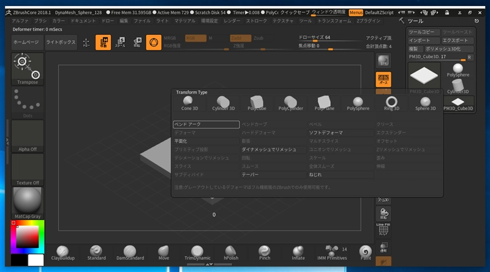Select the PolyCylinder primitive
The width and height of the screenshot is (490, 272).
[290, 103]
